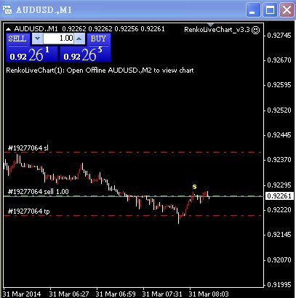Select the #19277064 sell 1.00 order line
The image size is (296, 298).
click(133, 196)
